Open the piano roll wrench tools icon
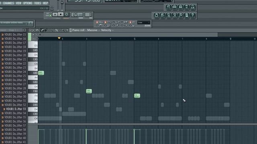 33,30
